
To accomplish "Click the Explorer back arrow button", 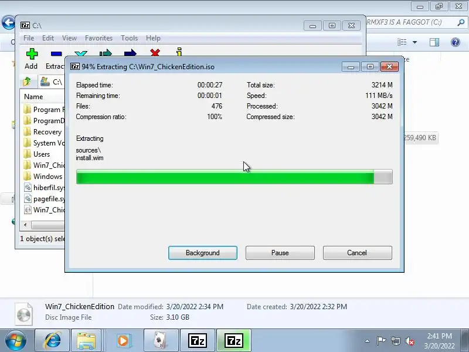I will pos(8,22).
